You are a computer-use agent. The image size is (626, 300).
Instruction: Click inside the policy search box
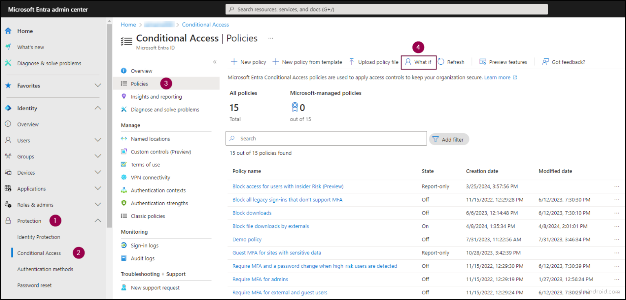click(326, 138)
